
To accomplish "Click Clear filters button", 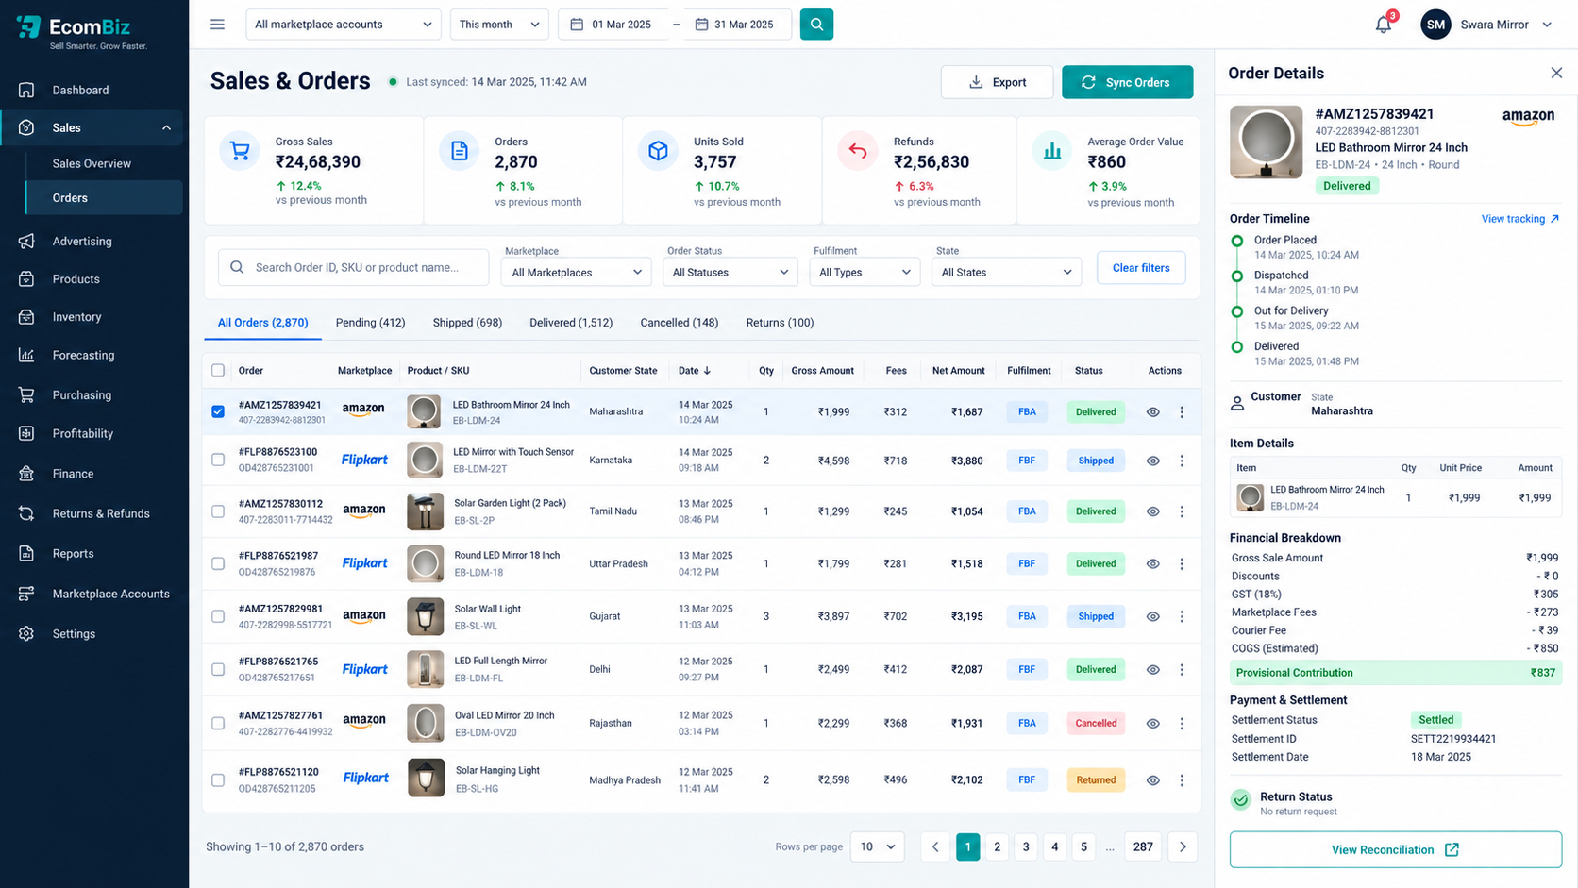I will tap(1141, 268).
